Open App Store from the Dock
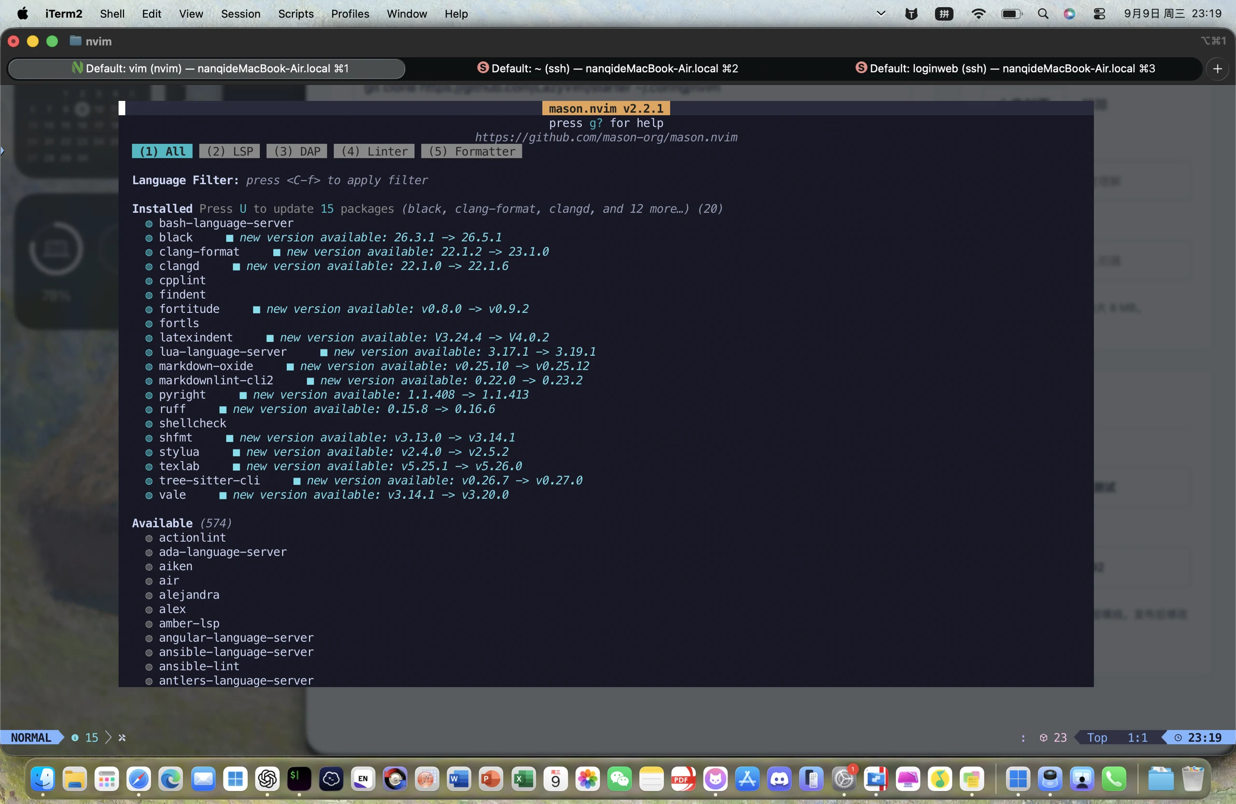This screenshot has height=804, width=1236. [748, 778]
